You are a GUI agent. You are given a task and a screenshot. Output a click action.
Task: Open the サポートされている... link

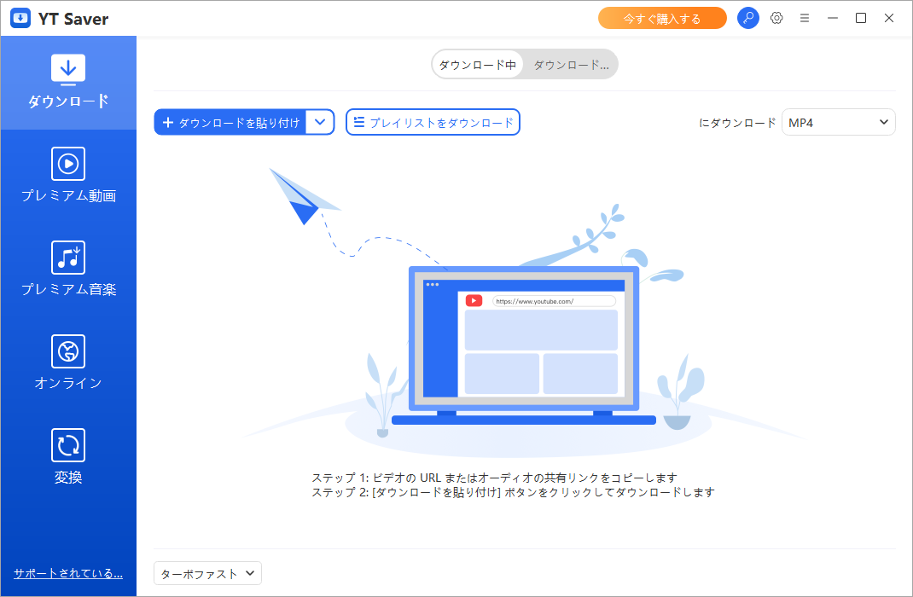68,573
